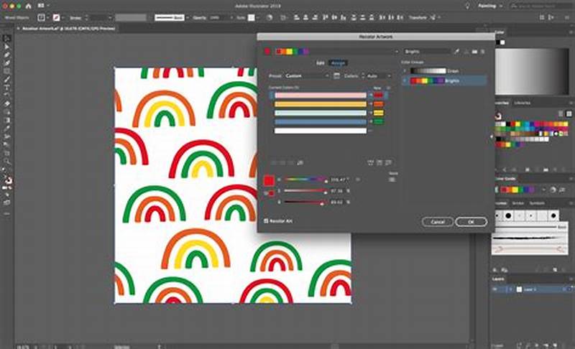Click the swatch library icon under None
The height and width of the screenshot is (349, 575).
[x=392, y=180]
